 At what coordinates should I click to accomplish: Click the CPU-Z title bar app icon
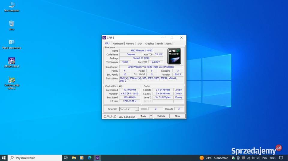tap(104, 38)
